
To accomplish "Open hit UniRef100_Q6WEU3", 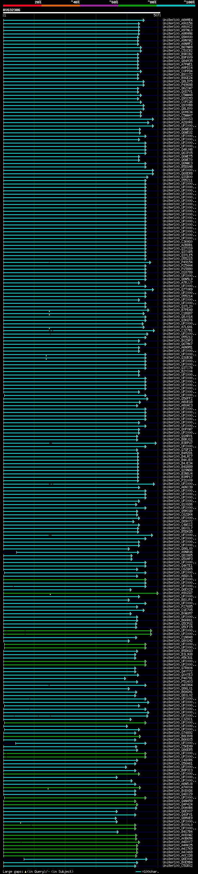I will pos(178,129).
